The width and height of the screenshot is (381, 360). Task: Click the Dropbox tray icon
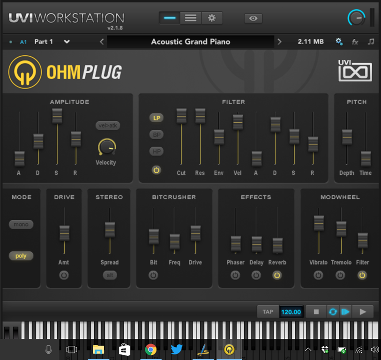(x=325, y=350)
